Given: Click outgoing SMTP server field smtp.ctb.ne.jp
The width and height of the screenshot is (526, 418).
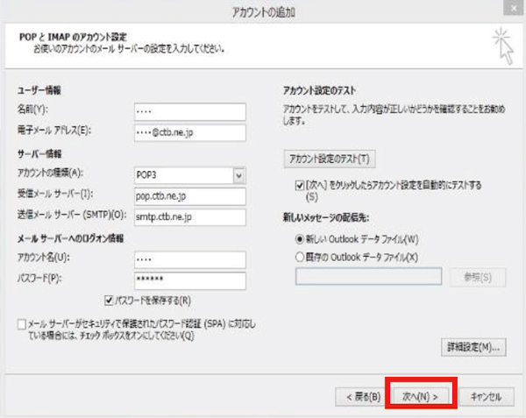Looking at the screenshot, I should (190, 216).
